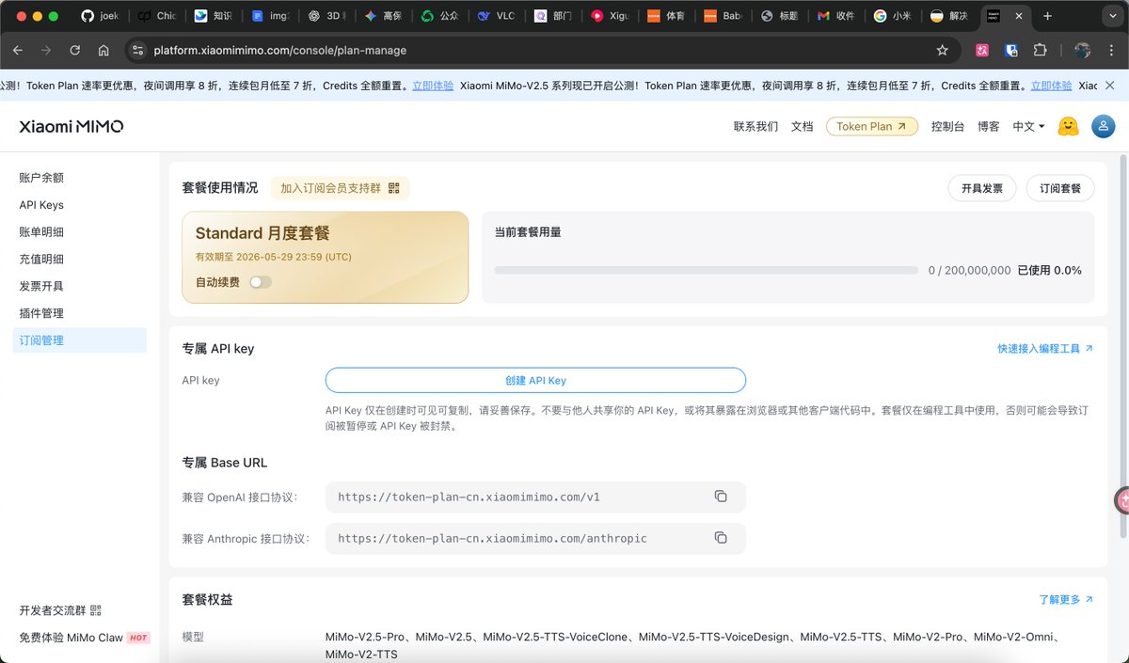Click 开发者交流群 QR code entry
Image resolution: width=1129 pixels, height=663 pixels.
(x=60, y=610)
